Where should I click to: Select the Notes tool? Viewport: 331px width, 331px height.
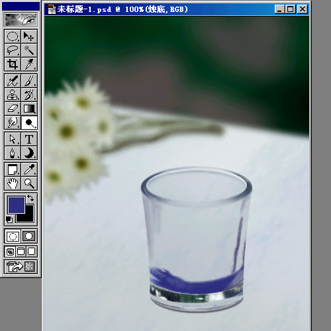[x=13, y=169]
